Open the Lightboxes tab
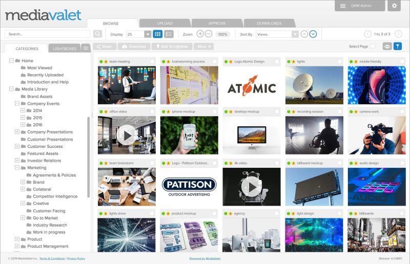This screenshot has height=264, width=410. pyautogui.click(x=65, y=49)
